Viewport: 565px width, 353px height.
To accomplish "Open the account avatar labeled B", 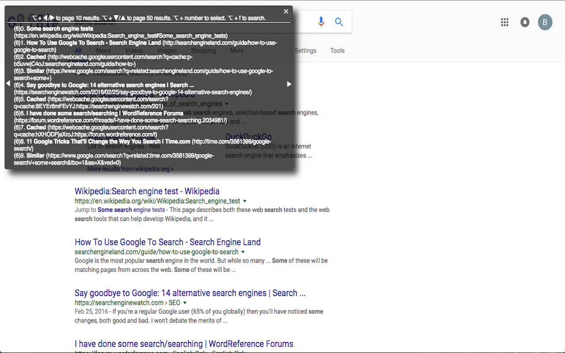I will tap(545, 23).
